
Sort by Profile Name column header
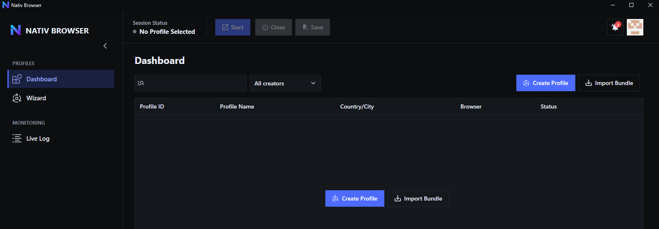tap(237, 106)
